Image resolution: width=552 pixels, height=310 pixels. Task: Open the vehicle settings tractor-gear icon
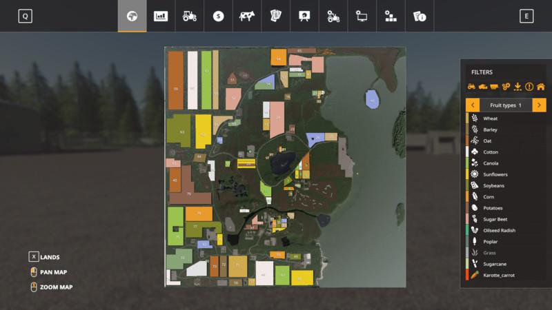pos(333,16)
